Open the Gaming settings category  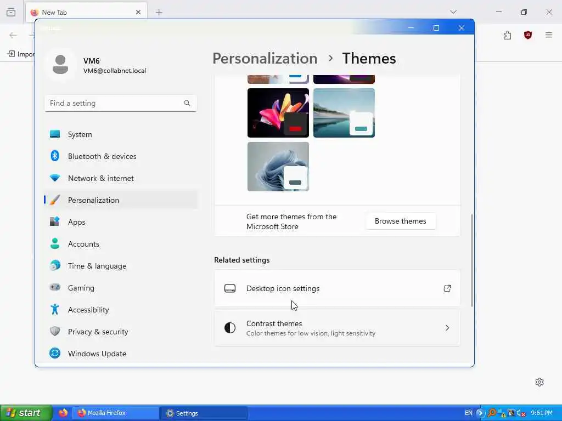click(121, 287)
